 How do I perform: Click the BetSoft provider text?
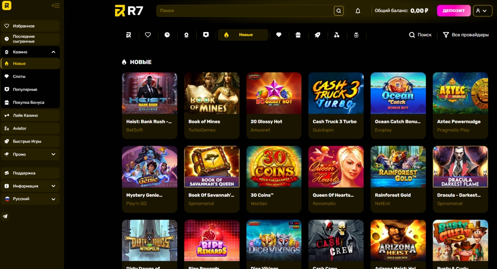pos(134,130)
